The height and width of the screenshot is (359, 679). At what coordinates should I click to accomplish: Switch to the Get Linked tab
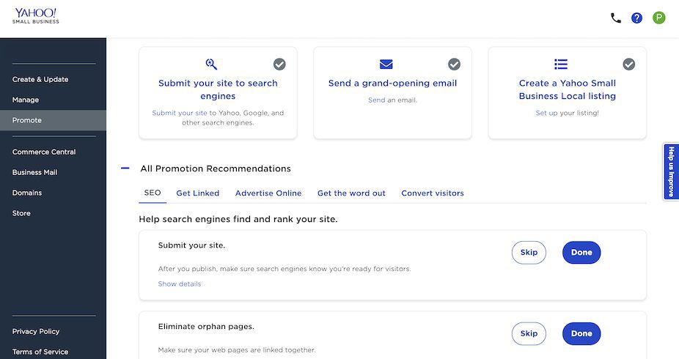tap(198, 193)
